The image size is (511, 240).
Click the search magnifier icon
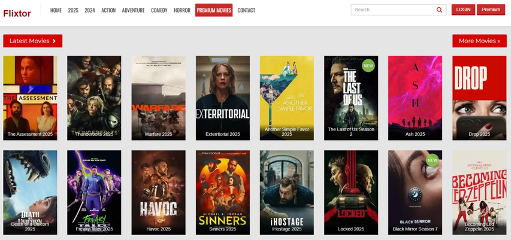(439, 10)
